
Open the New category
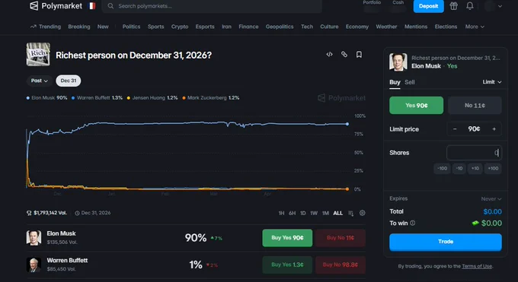(x=103, y=27)
